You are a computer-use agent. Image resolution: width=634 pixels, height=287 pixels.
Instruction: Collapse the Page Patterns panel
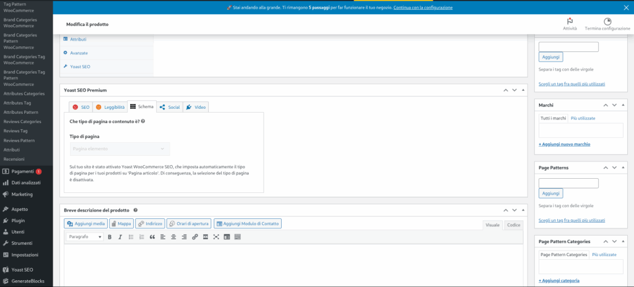[x=623, y=168]
